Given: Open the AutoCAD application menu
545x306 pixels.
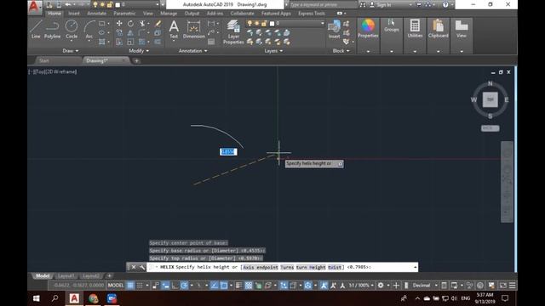Looking at the screenshot, I should pos(34,7).
